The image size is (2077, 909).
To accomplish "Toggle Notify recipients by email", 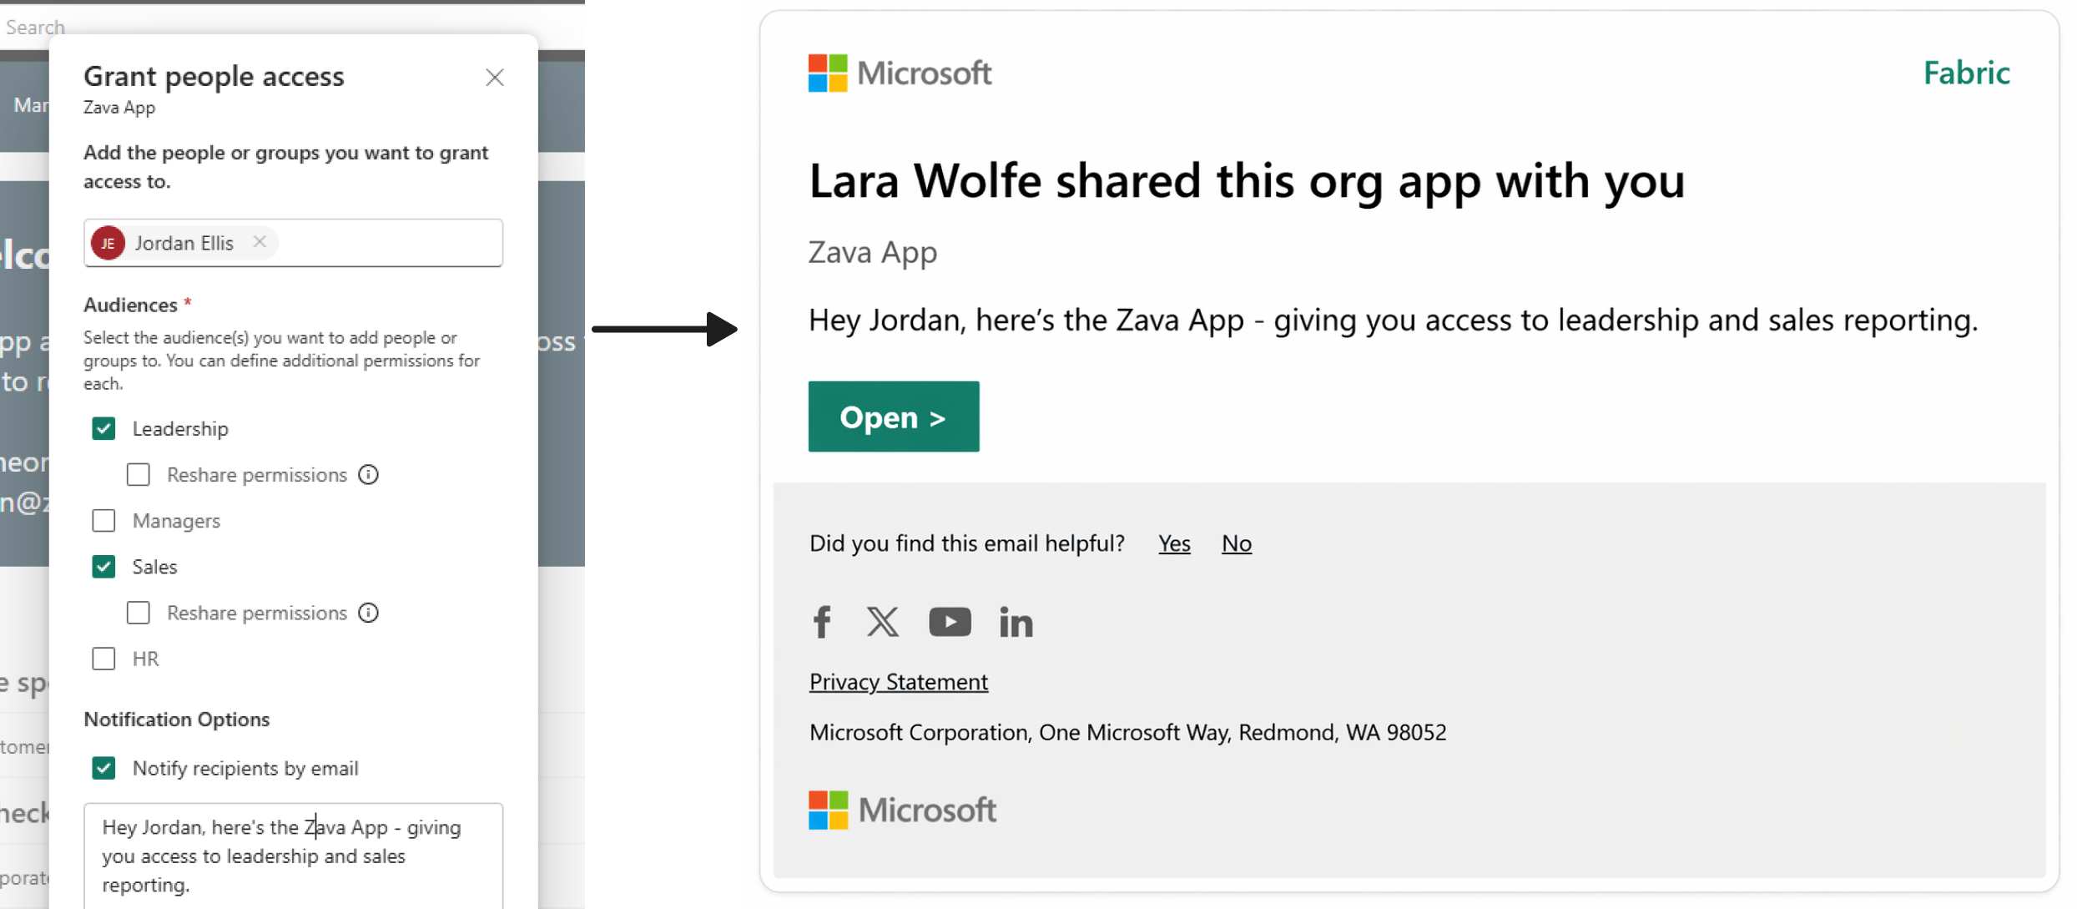I will (x=103, y=768).
